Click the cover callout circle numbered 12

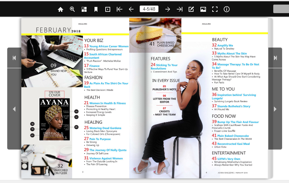point(76,117)
